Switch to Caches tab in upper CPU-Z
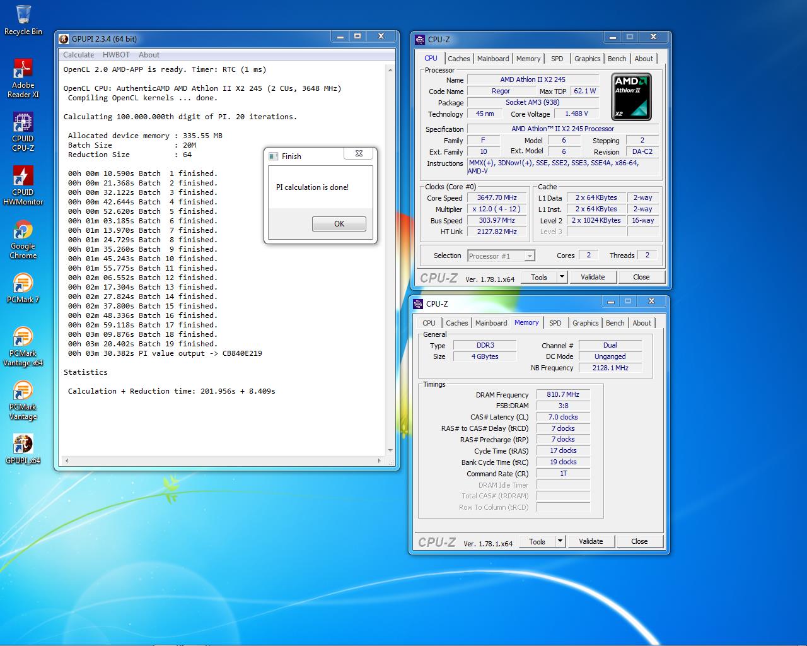Screen dimensions: 807x646 tap(459, 59)
